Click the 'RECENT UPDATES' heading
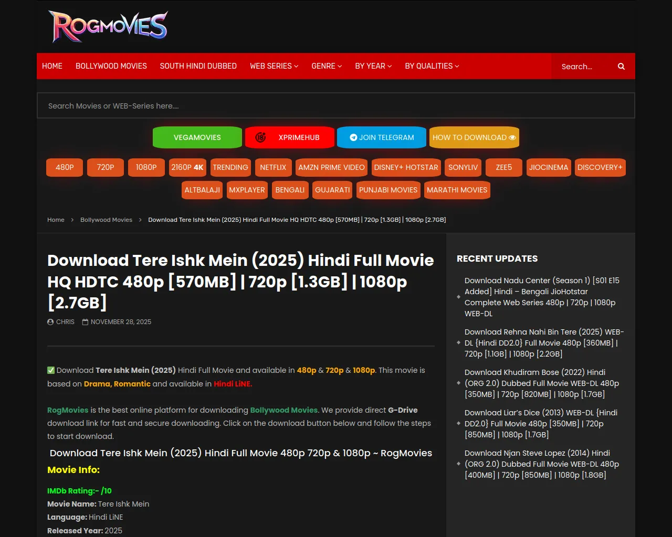672x537 pixels. 497,259
